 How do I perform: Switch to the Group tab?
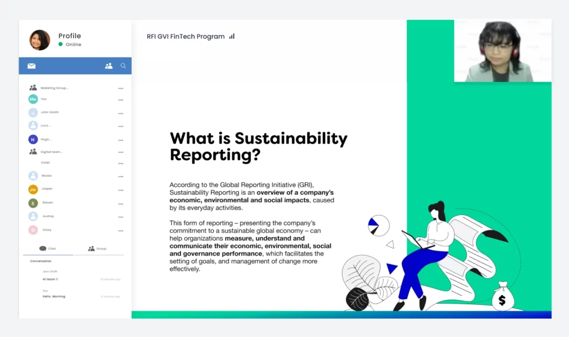pos(97,248)
